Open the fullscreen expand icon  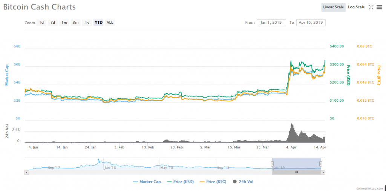click(371, 7)
